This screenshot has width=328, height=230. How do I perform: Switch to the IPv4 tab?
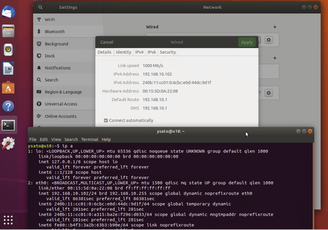139,52
